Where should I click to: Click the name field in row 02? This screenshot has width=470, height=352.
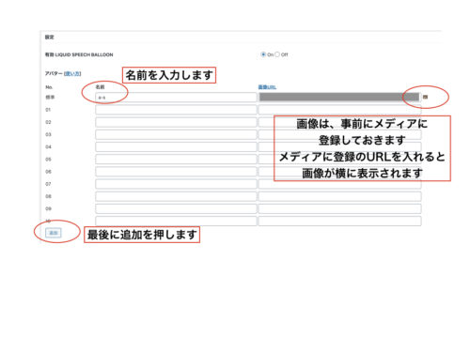[x=176, y=122]
